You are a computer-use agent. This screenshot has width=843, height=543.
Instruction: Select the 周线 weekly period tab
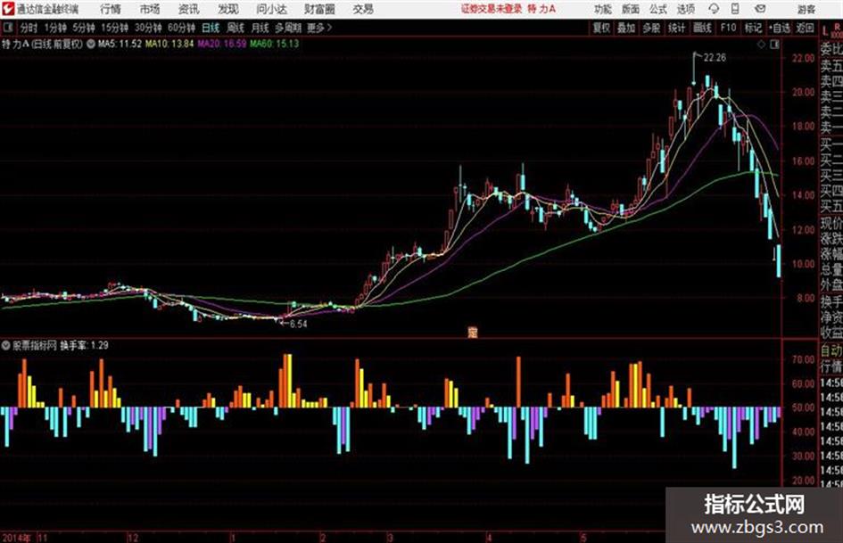236,28
